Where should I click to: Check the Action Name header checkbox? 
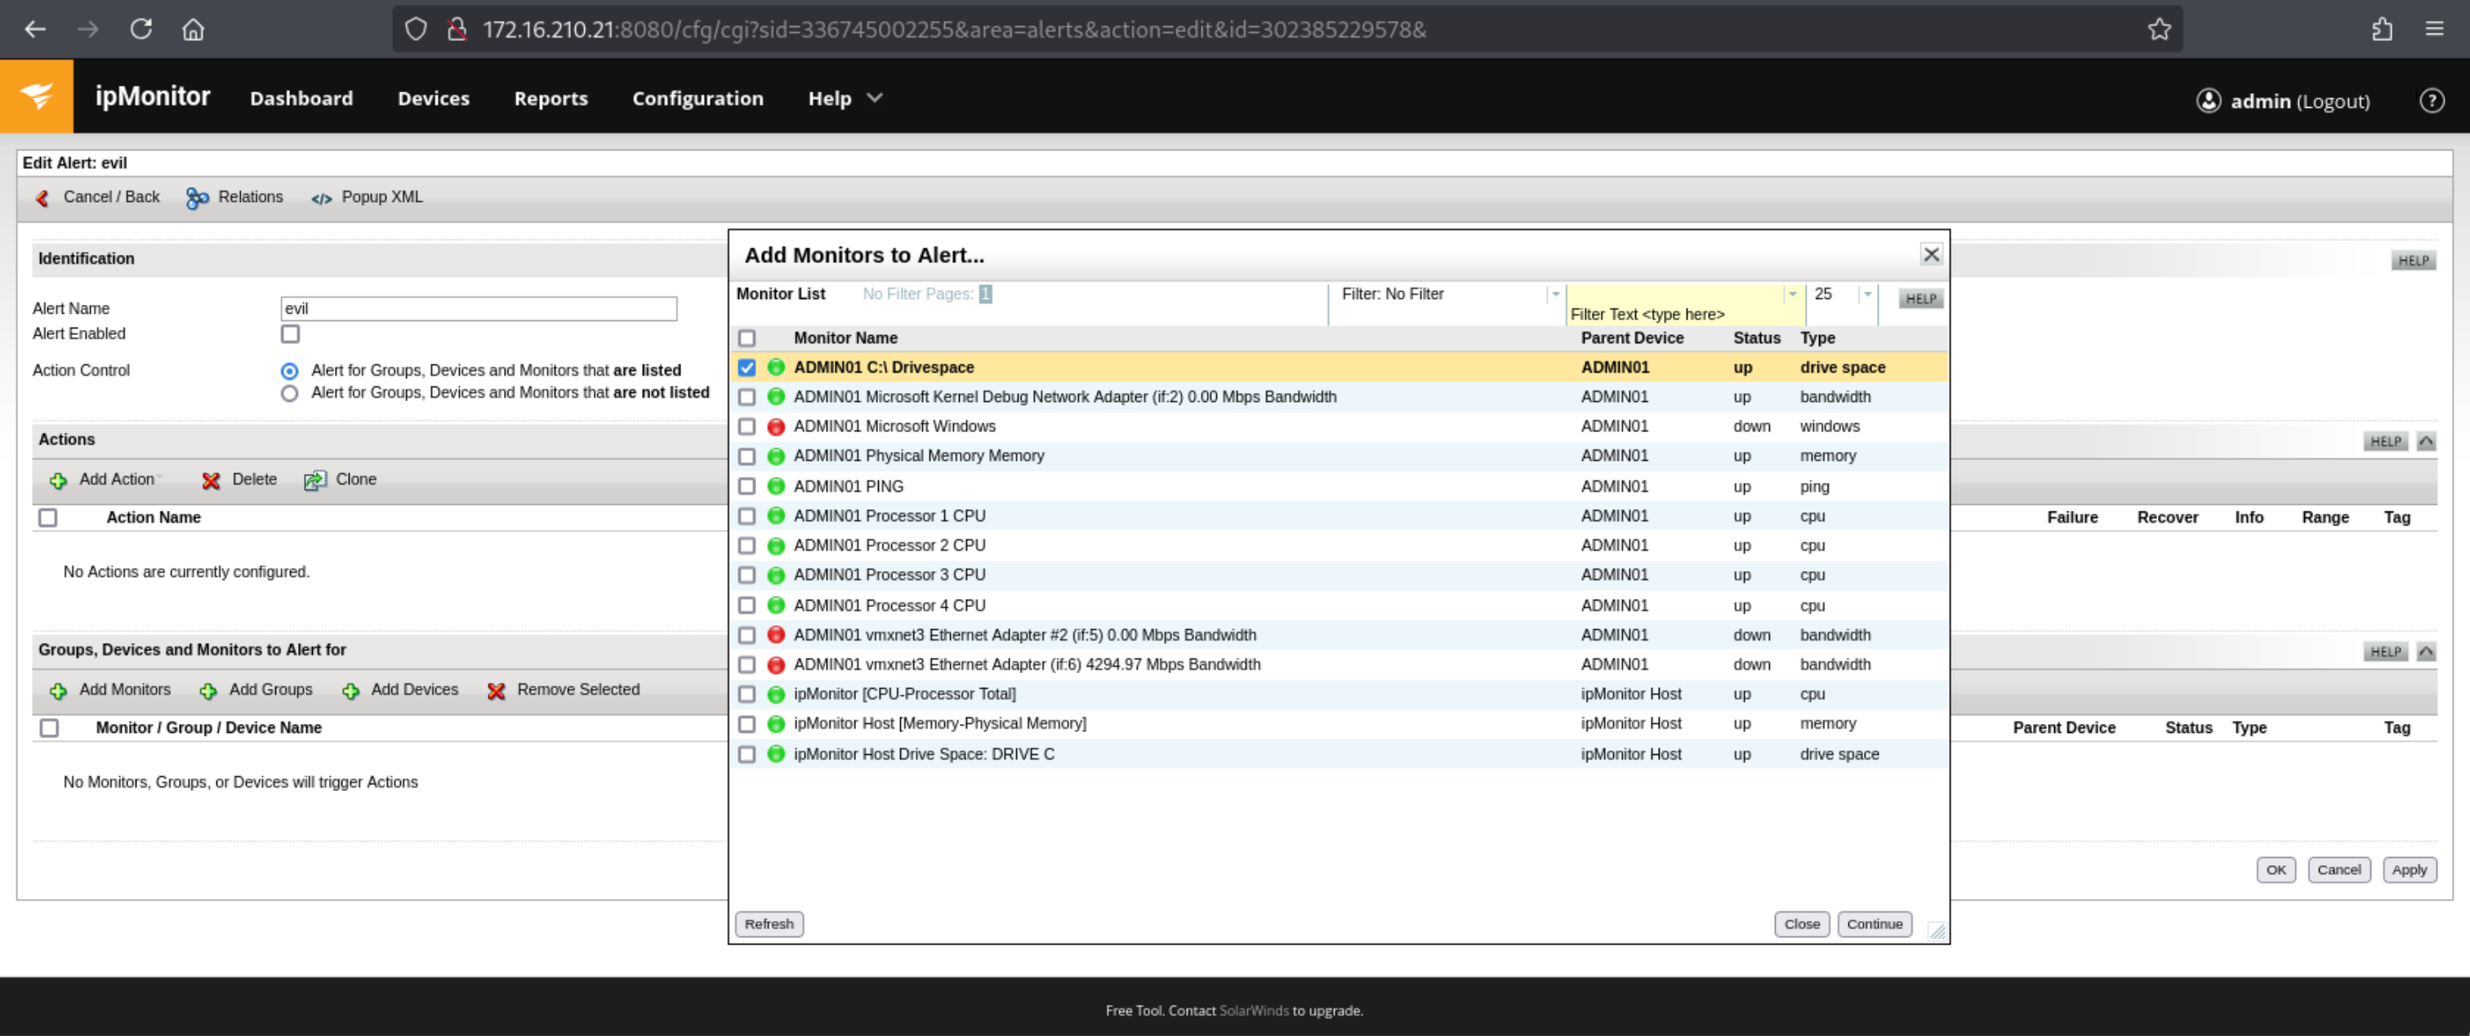pyautogui.click(x=48, y=518)
